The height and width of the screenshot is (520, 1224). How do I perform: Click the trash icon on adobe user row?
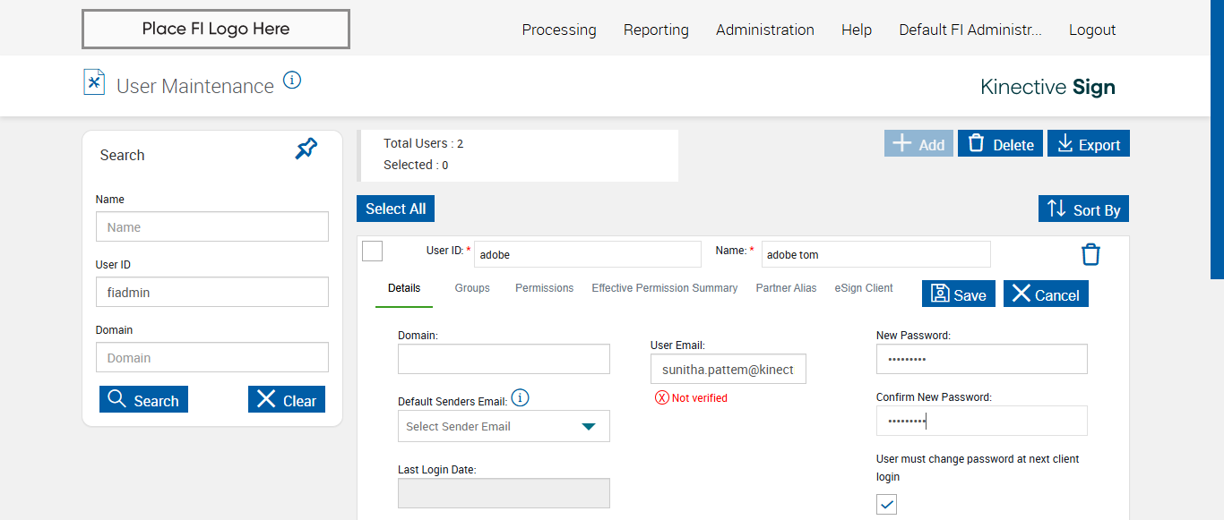[x=1090, y=255]
